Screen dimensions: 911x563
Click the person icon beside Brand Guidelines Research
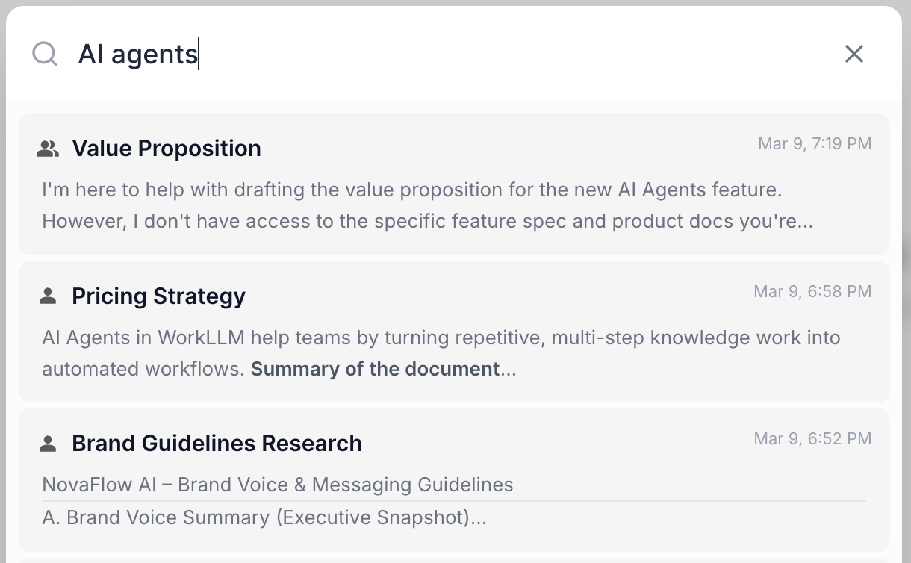click(x=48, y=444)
